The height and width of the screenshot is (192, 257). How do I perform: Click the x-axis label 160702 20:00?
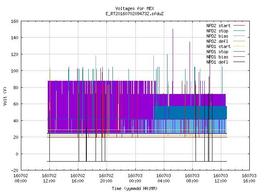pos(106,178)
